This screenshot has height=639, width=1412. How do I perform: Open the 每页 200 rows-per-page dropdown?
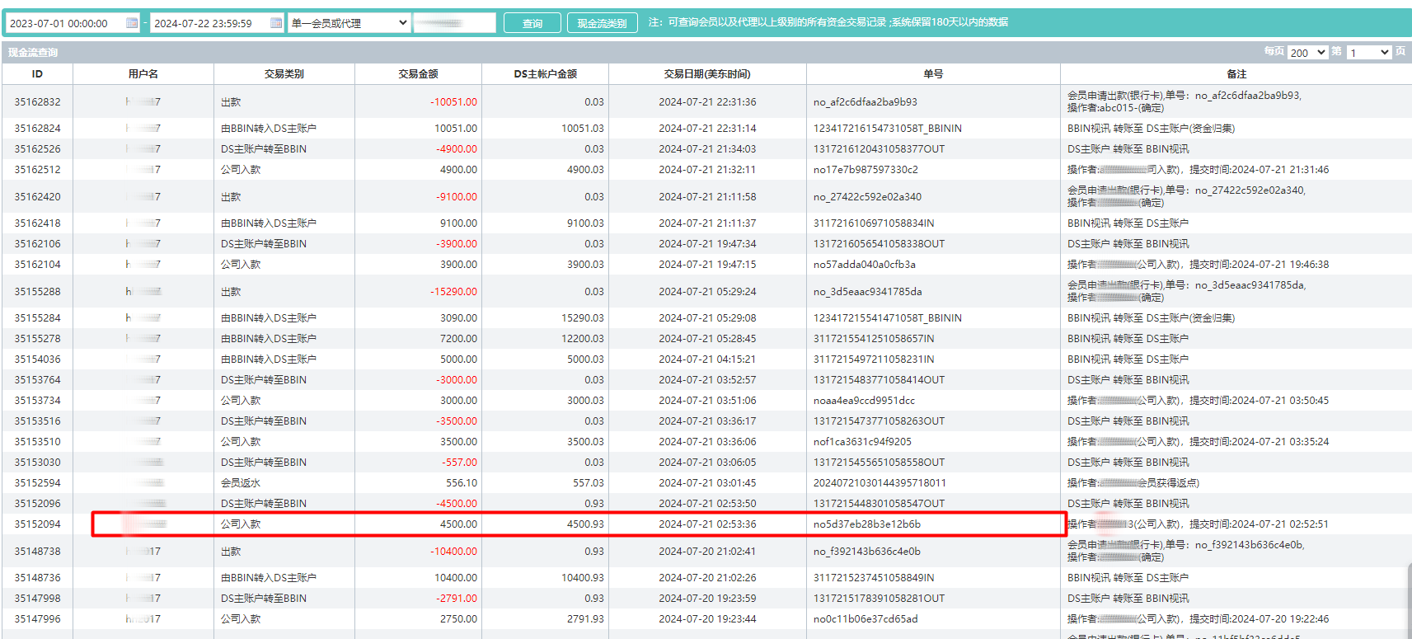pos(1307,53)
